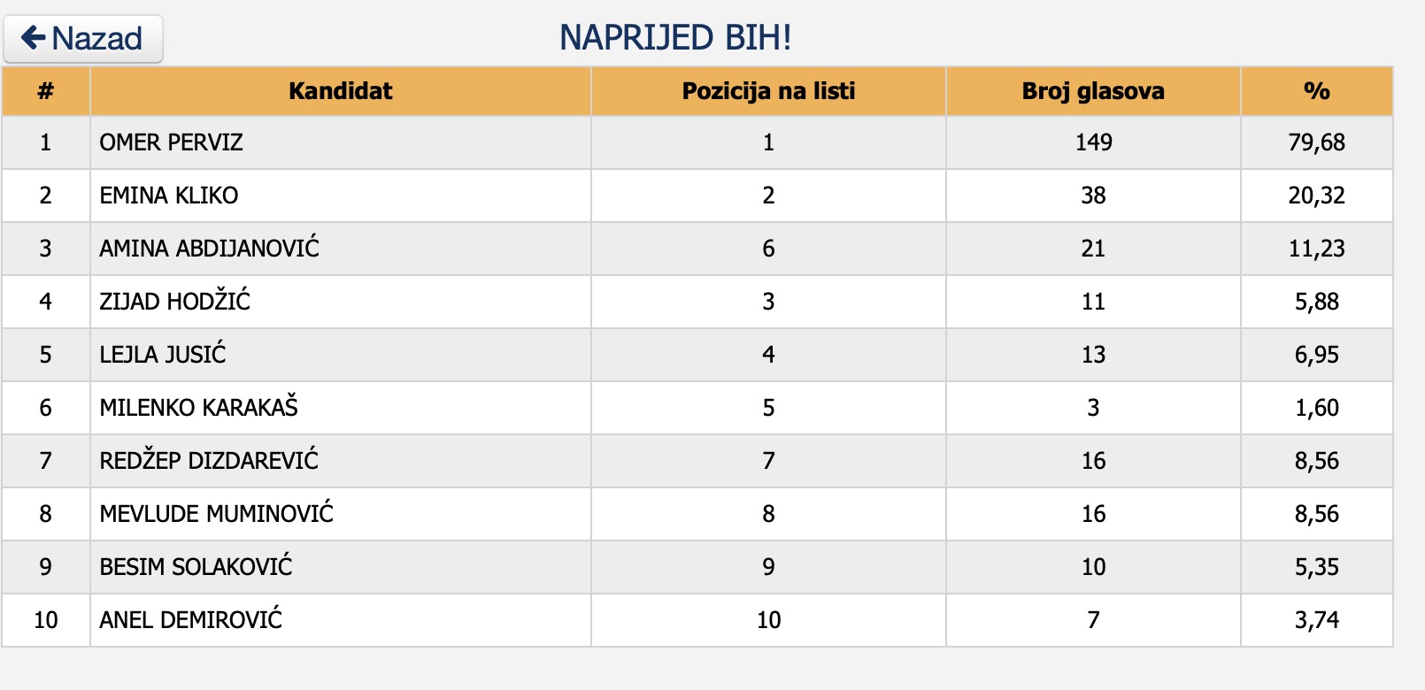Viewport: 1425px width, 690px height.
Task: Click the Pozicija na listi header
Action: pyautogui.click(x=768, y=91)
